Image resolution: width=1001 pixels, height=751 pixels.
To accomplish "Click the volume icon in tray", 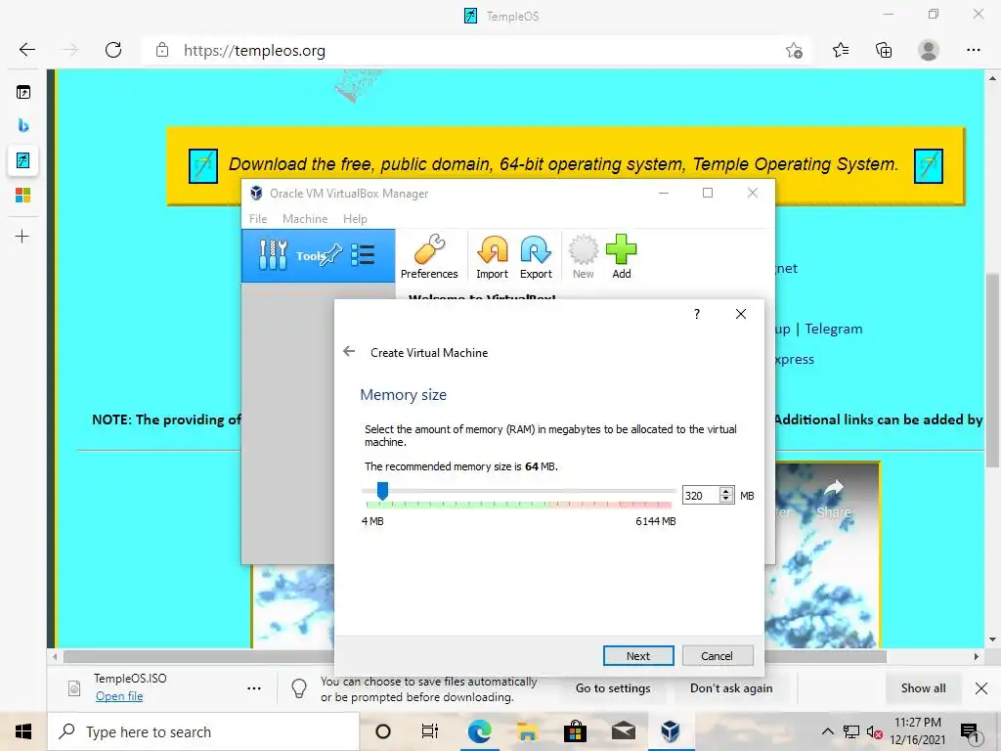I will [874, 731].
